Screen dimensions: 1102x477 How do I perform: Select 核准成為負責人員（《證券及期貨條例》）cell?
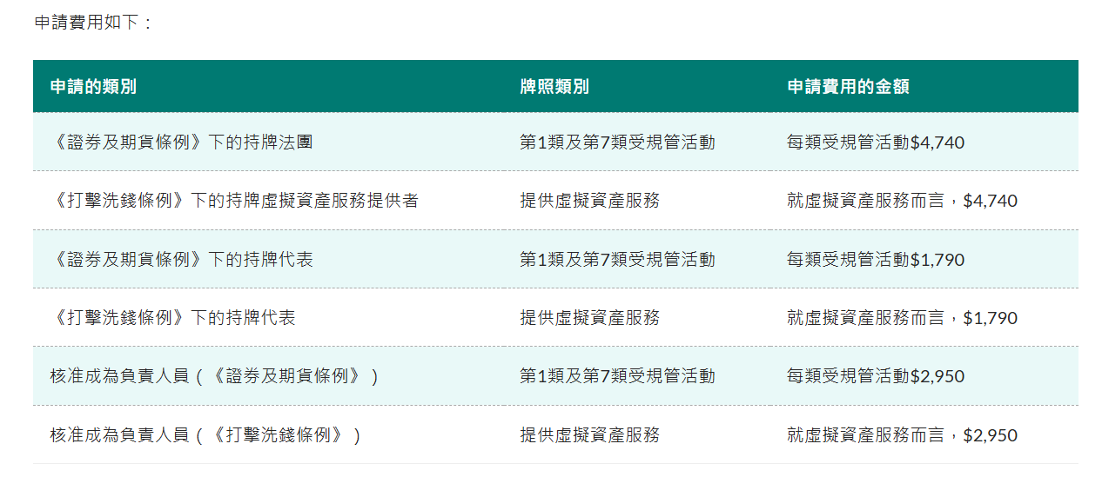tap(214, 376)
